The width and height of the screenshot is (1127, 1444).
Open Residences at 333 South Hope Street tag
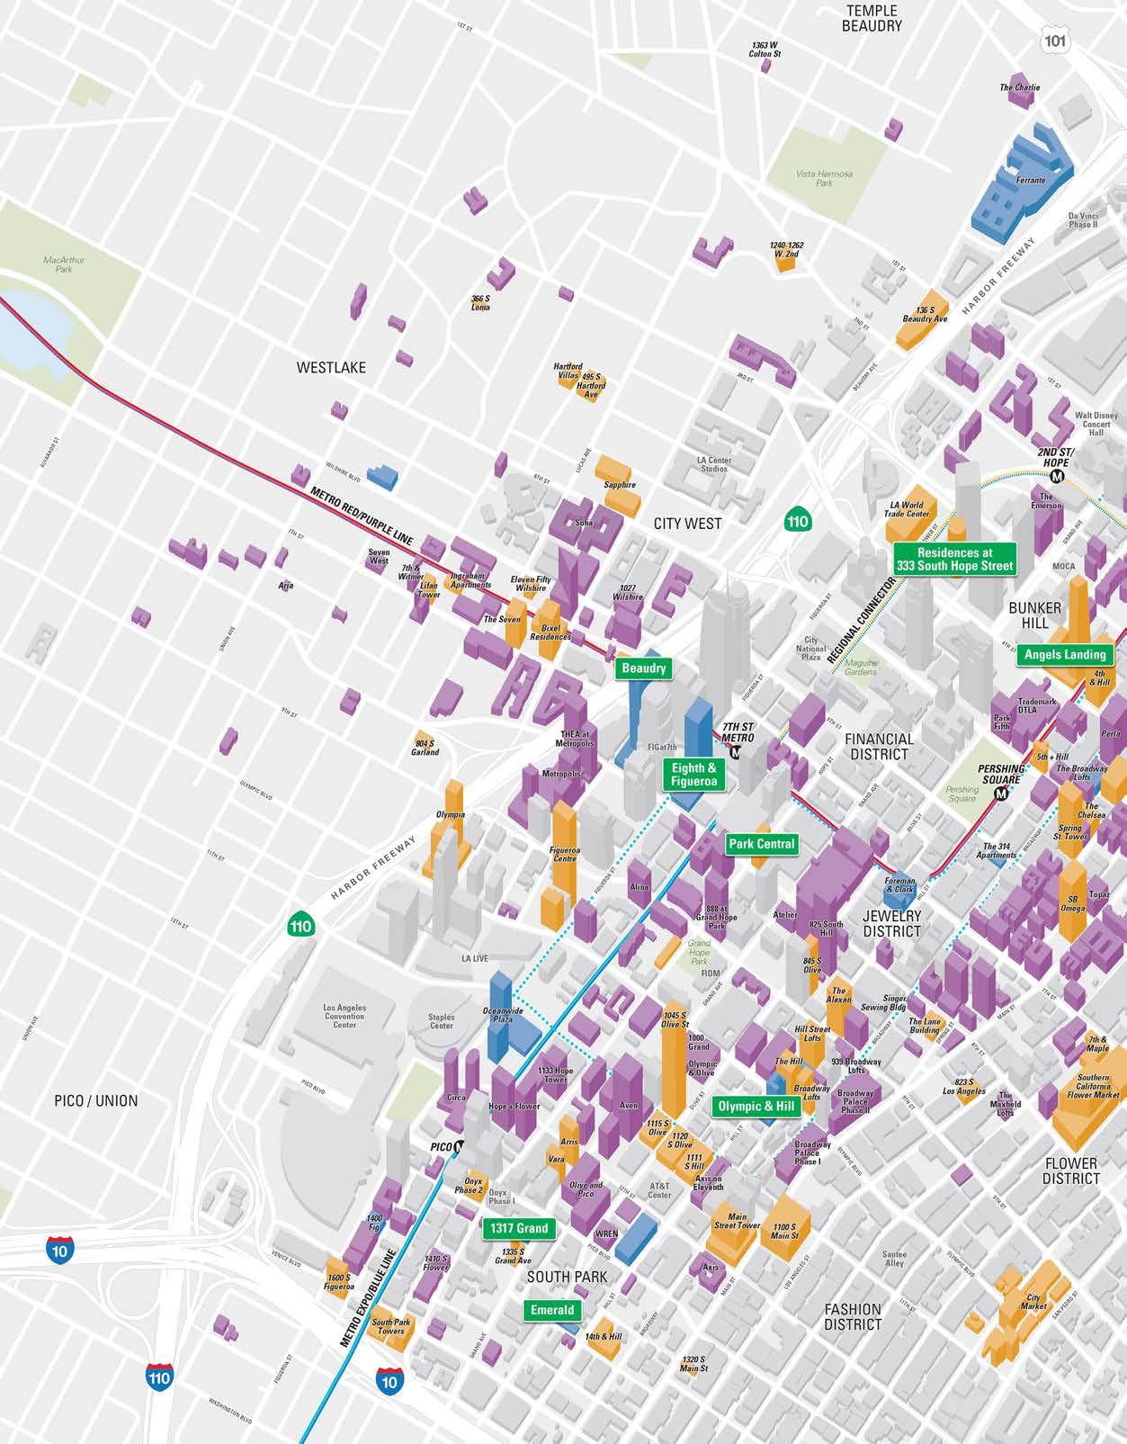pos(954,559)
